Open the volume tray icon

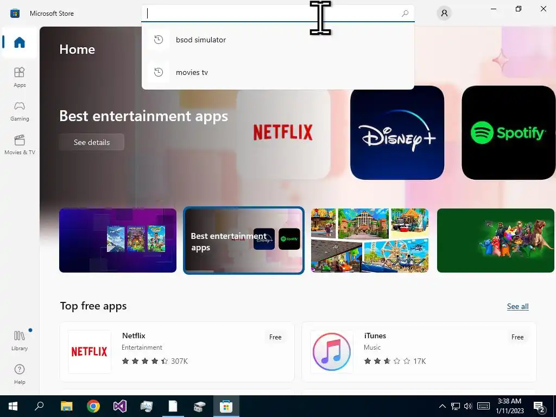pos(468,406)
